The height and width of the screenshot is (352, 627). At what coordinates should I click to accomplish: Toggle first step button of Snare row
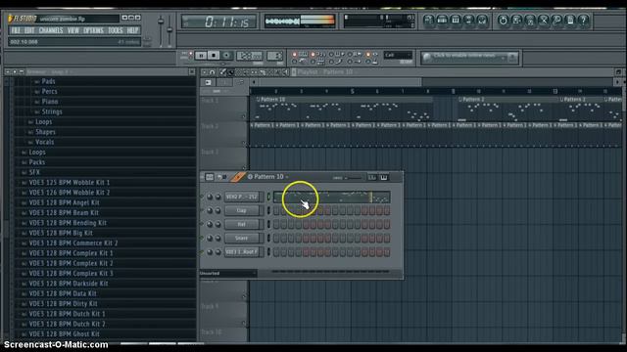276,239
